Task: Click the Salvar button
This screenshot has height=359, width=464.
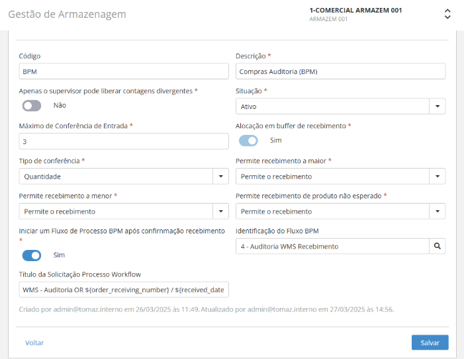Action: click(430, 342)
